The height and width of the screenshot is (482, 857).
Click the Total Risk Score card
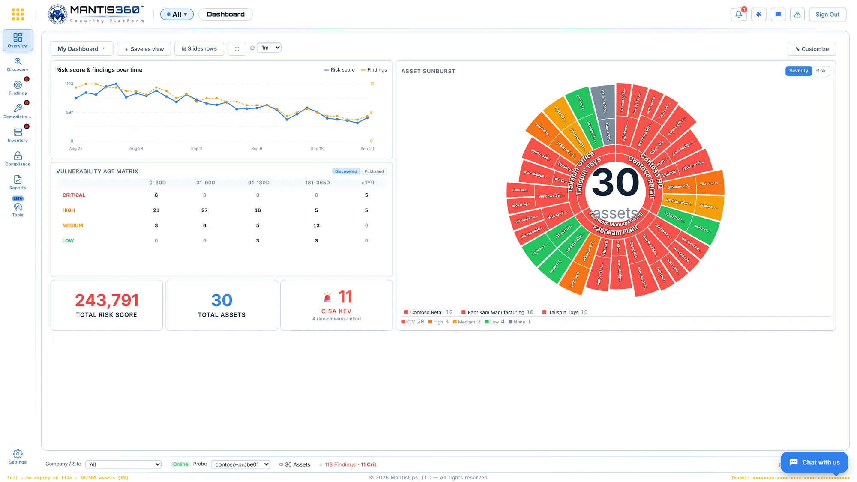pos(107,305)
